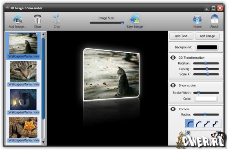Click the thumbnail list scroll down arrow

coord(43,142)
